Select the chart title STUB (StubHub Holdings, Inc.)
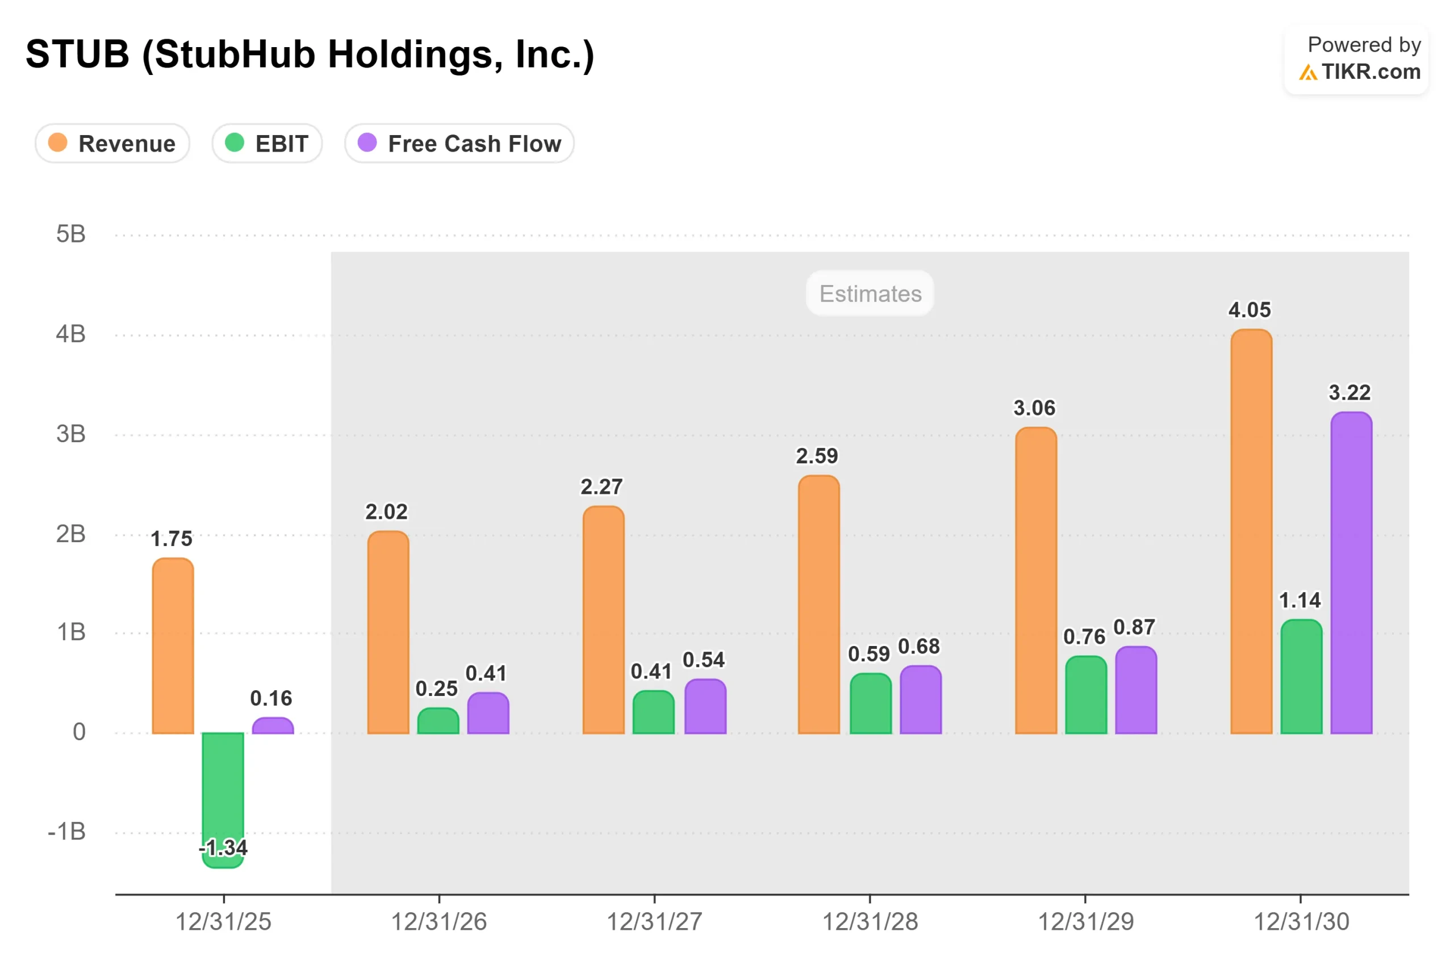 310,54
